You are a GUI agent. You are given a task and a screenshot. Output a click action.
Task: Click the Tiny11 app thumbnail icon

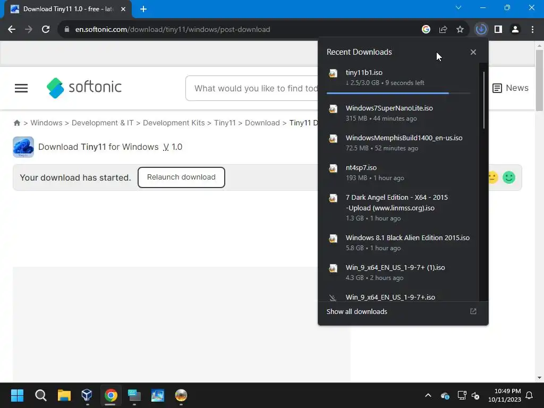[x=23, y=147]
